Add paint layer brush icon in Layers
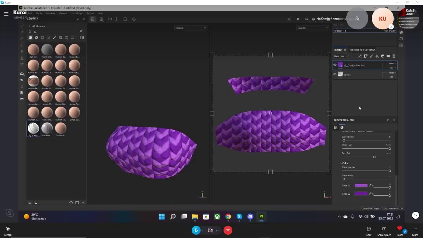 click(371, 56)
